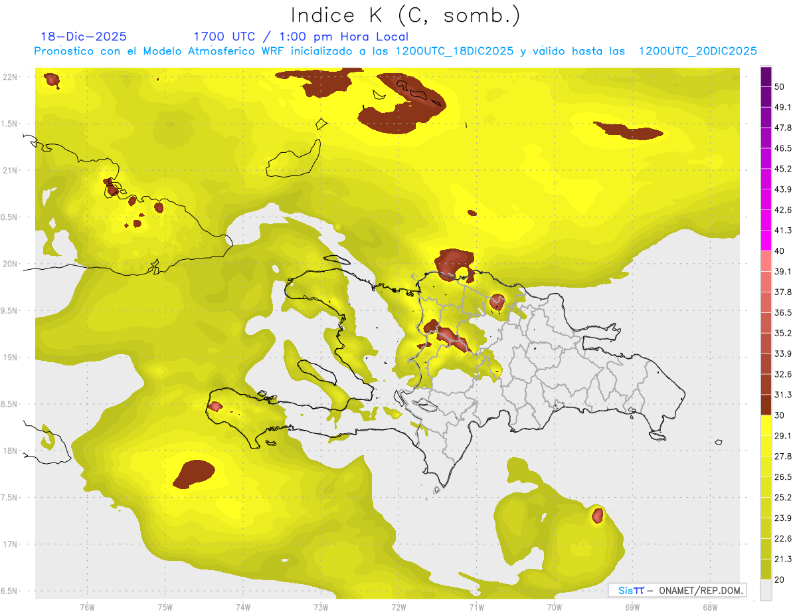Click the '74W' longitude label
The image size is (797, 616).
243,607
